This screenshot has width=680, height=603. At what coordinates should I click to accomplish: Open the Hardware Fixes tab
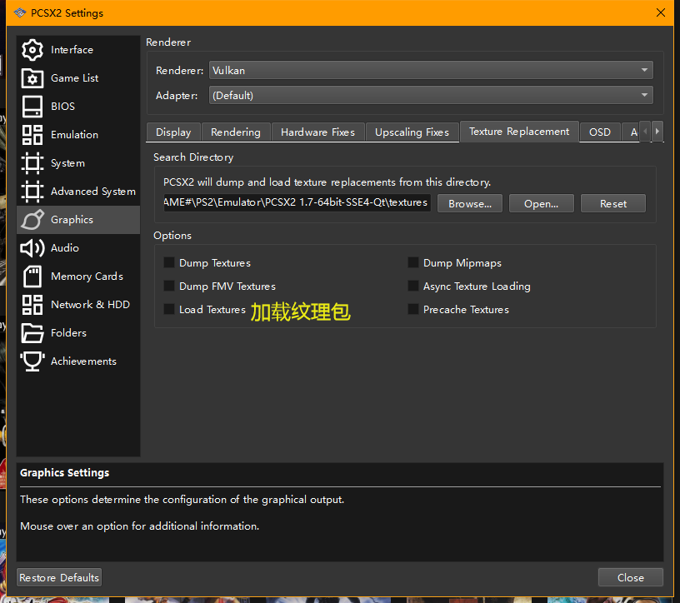317,132
